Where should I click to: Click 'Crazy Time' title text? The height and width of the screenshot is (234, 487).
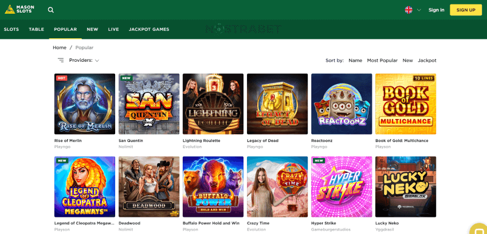(258, 223)
